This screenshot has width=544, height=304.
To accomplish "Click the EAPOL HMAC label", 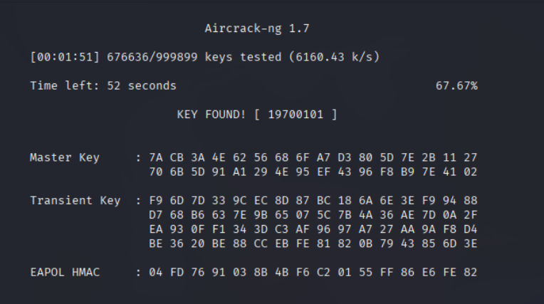I will click(x=65, y=272).
